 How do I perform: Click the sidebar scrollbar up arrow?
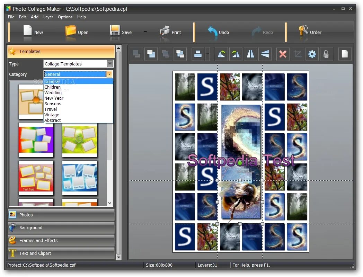pos(118,48)
